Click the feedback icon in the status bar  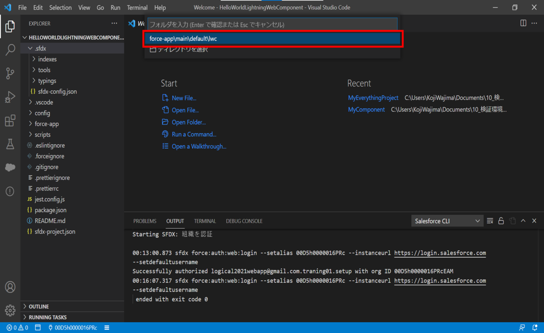(x=522, y=328)
